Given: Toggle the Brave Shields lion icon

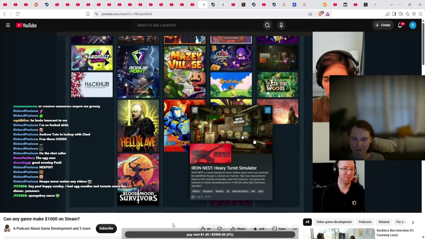Looking at the screenshot, I should pos(320,14).
